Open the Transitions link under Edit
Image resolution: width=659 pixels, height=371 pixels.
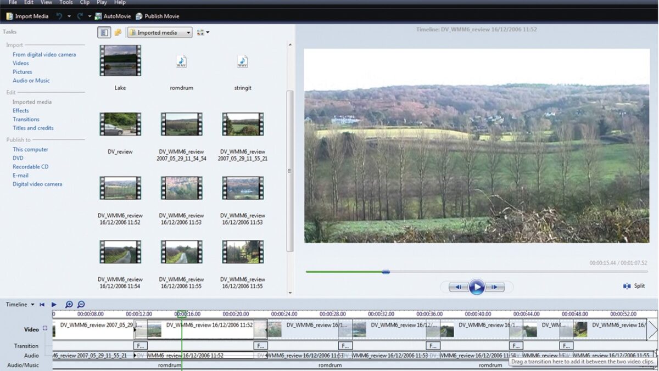tap(26, 119)
